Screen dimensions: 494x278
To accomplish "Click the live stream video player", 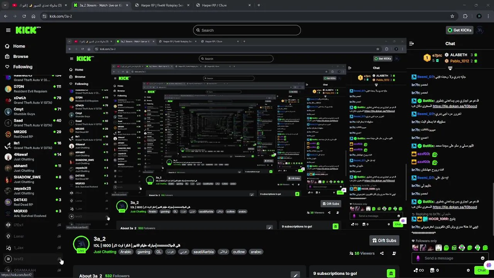I will click(x=236, y=134).
